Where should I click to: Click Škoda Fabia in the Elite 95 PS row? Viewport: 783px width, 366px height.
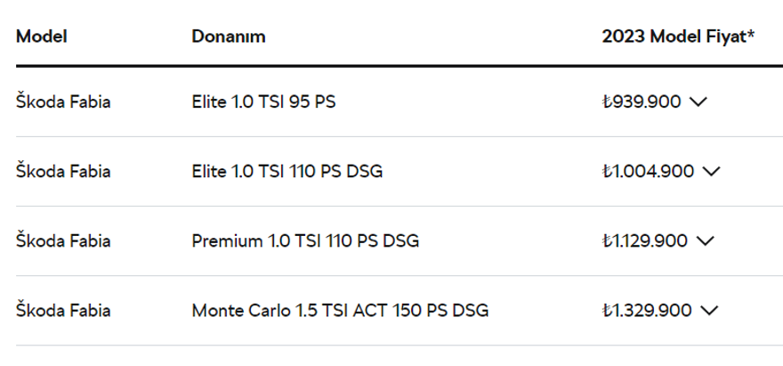63,102
